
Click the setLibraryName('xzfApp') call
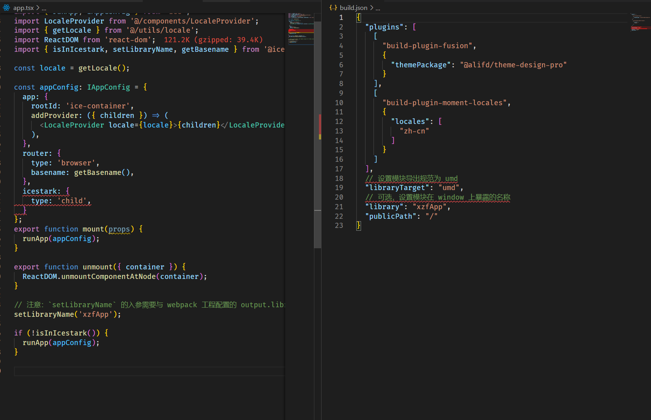[65, 314]
